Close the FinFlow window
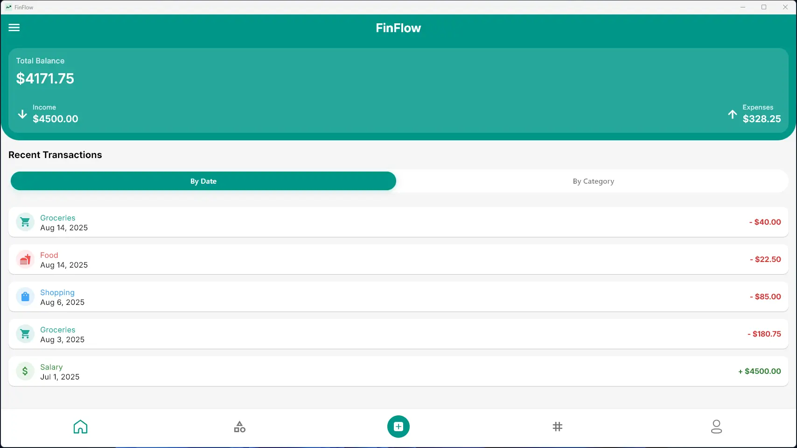 tap(785, 7)
